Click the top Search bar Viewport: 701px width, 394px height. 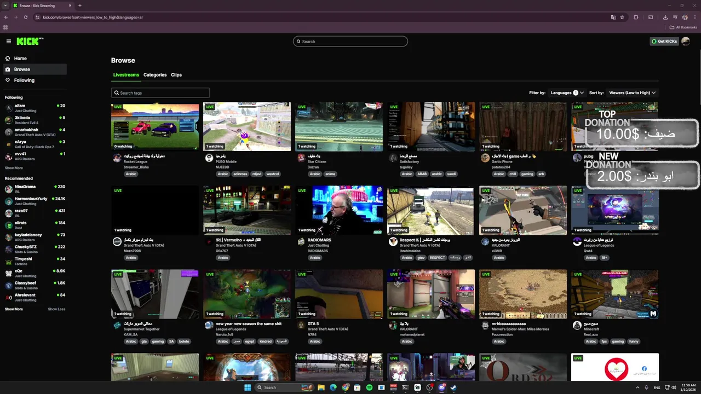point(350,42)
